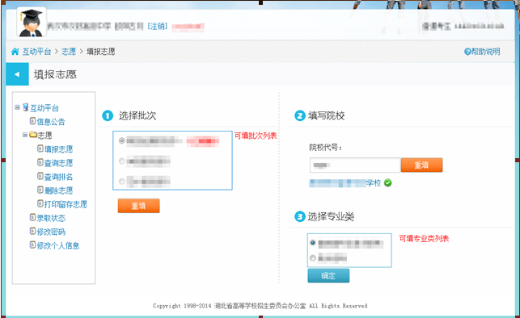Click the 确定 confirm button
The width and height of the screenshot is (520, 318).
(328, 276)
